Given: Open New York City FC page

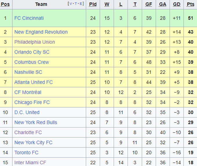Looking at the screenshot, I should (33, 143).
